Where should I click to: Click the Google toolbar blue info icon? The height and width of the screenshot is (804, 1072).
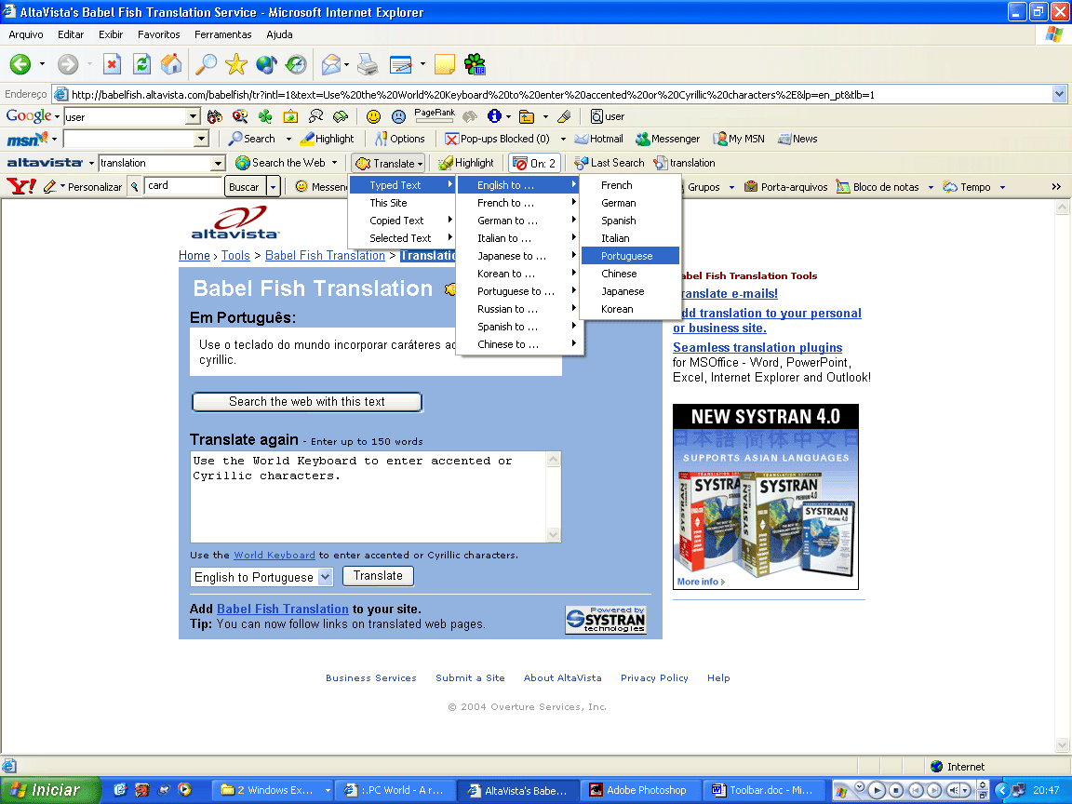[x=493, y=116]
